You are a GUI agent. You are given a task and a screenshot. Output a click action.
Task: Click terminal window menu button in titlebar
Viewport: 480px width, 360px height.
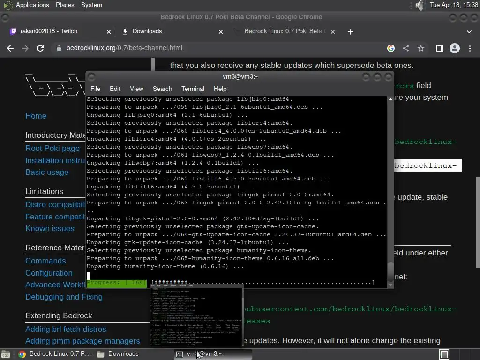[x=91, y=77]
